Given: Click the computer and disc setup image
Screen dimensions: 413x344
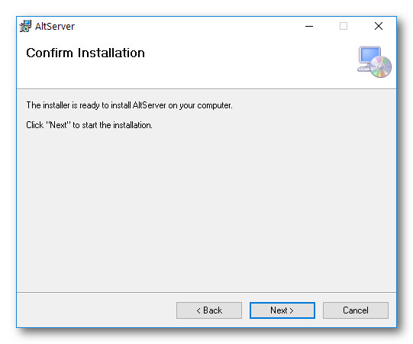Looking at the screenshot, I should (374, 62).
